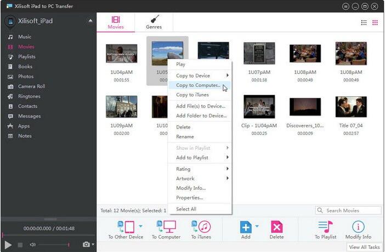Screen dimensions: 386x252
Task: Expand Copy to Device submenu
Action: [228, 75]
